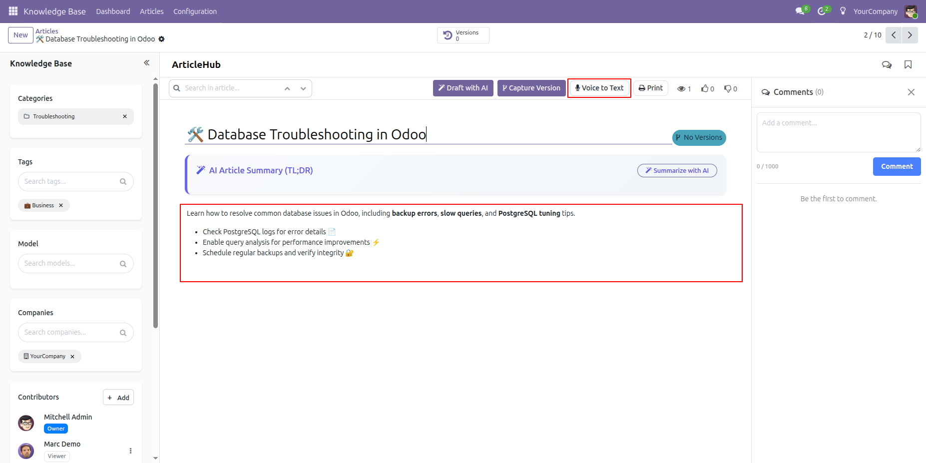Click the 'Enable query analysis' bullet
The height and width of the screenshot is (463, 926).
coord(291,242)
